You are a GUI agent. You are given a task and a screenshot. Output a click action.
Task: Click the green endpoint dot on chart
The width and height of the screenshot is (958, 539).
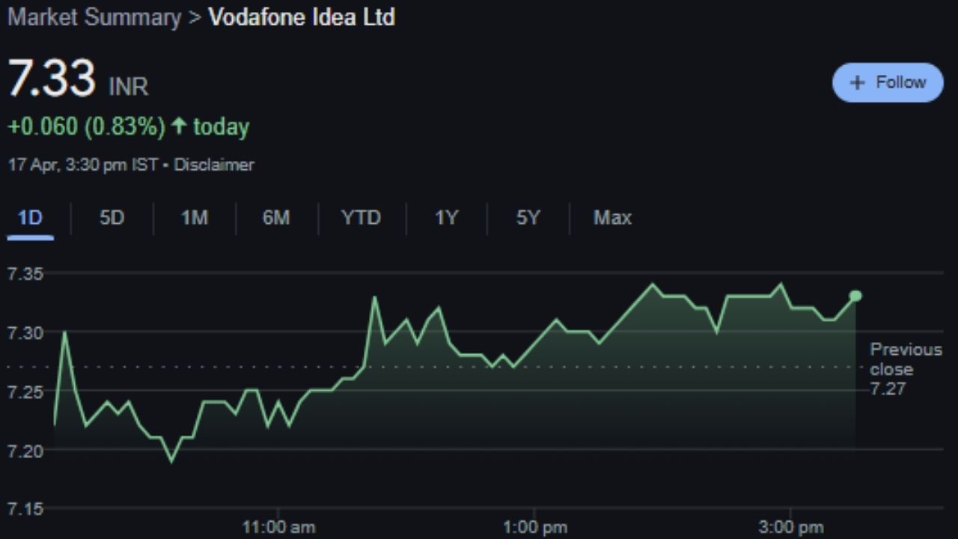pyautogui.click(x=855, y=296)
